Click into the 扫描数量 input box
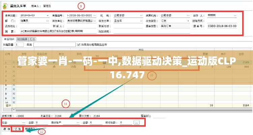The image size is (253, 135). tap(19, 45)
